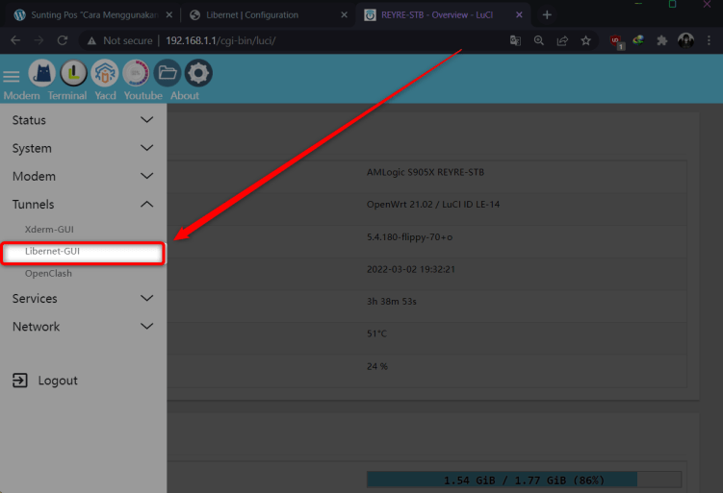
Task: Switch to Libernet Configuration tab
Action: pos(268,14)
